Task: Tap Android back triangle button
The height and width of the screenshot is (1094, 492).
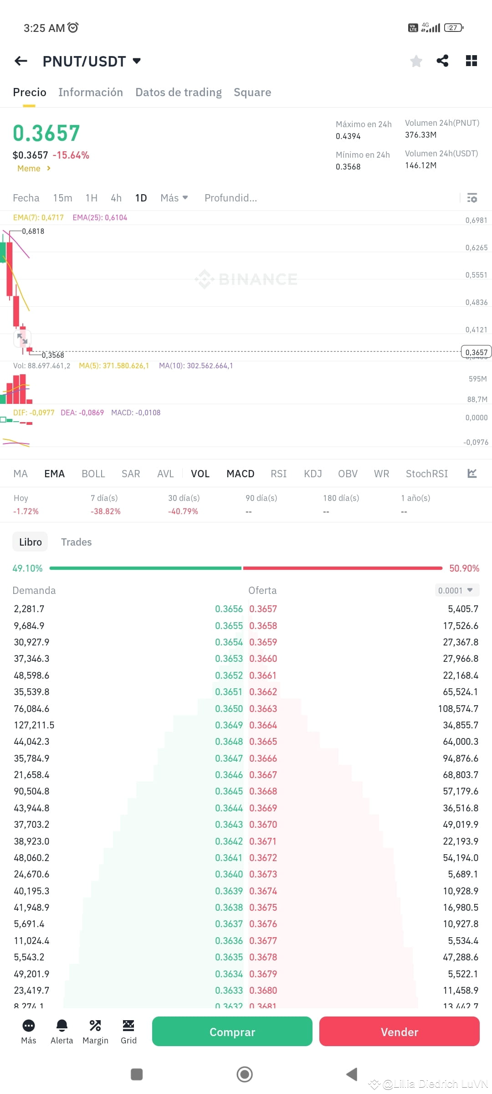Action: click(x=352, y=1074)
